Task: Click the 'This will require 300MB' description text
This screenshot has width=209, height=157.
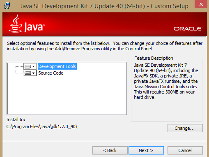Action: 164,95
